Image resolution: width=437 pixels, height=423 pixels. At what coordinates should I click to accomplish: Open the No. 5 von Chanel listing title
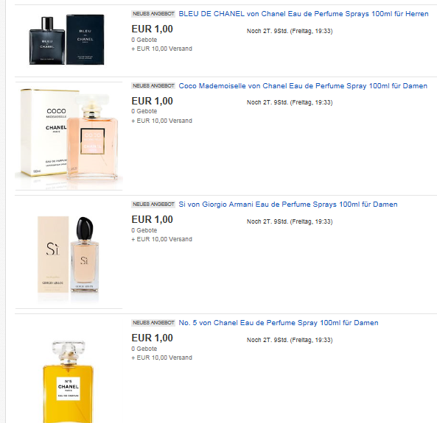[279, 323]
